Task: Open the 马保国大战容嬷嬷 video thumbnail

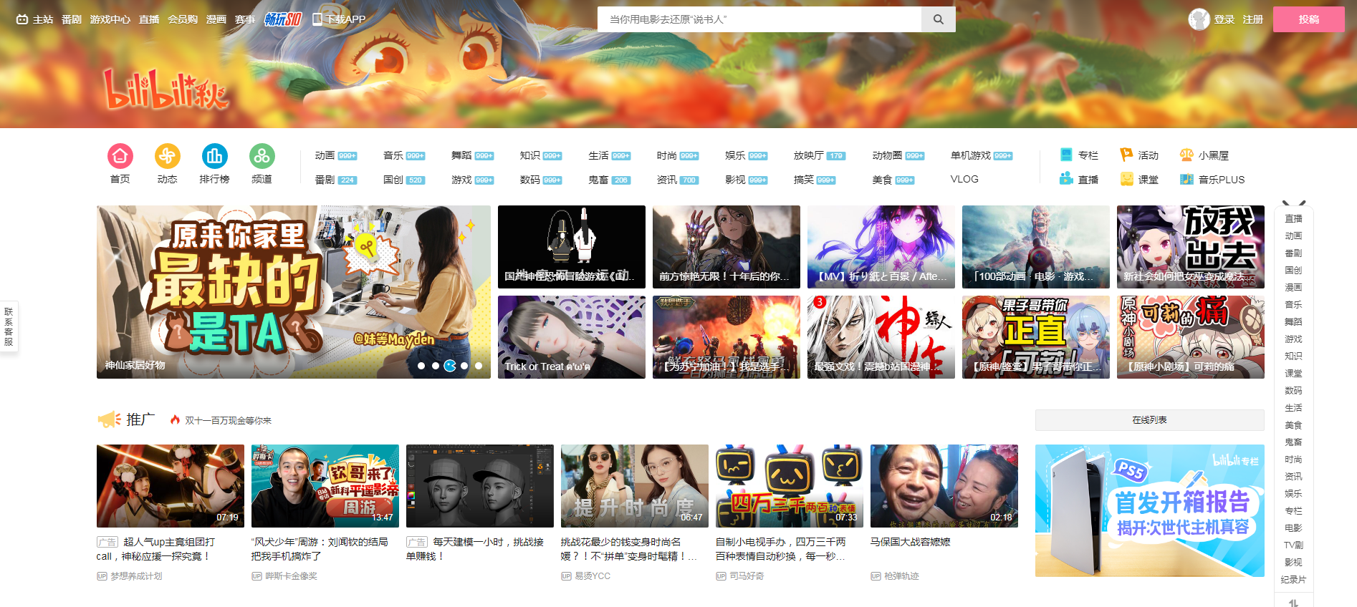Action: (x=944, y=486)
